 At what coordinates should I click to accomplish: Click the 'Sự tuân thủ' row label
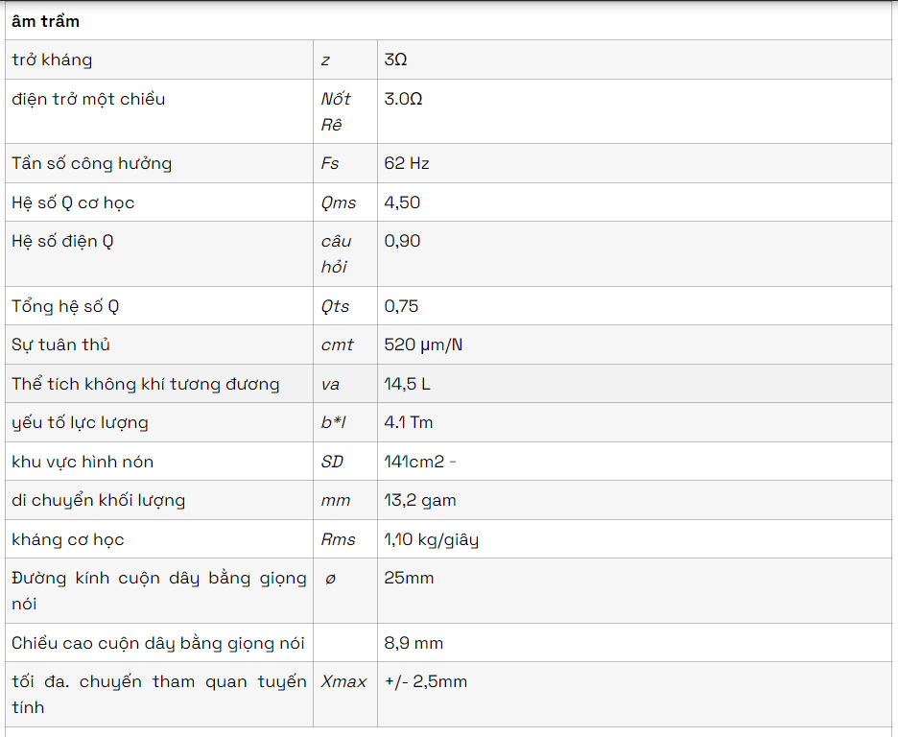[61, 345]
